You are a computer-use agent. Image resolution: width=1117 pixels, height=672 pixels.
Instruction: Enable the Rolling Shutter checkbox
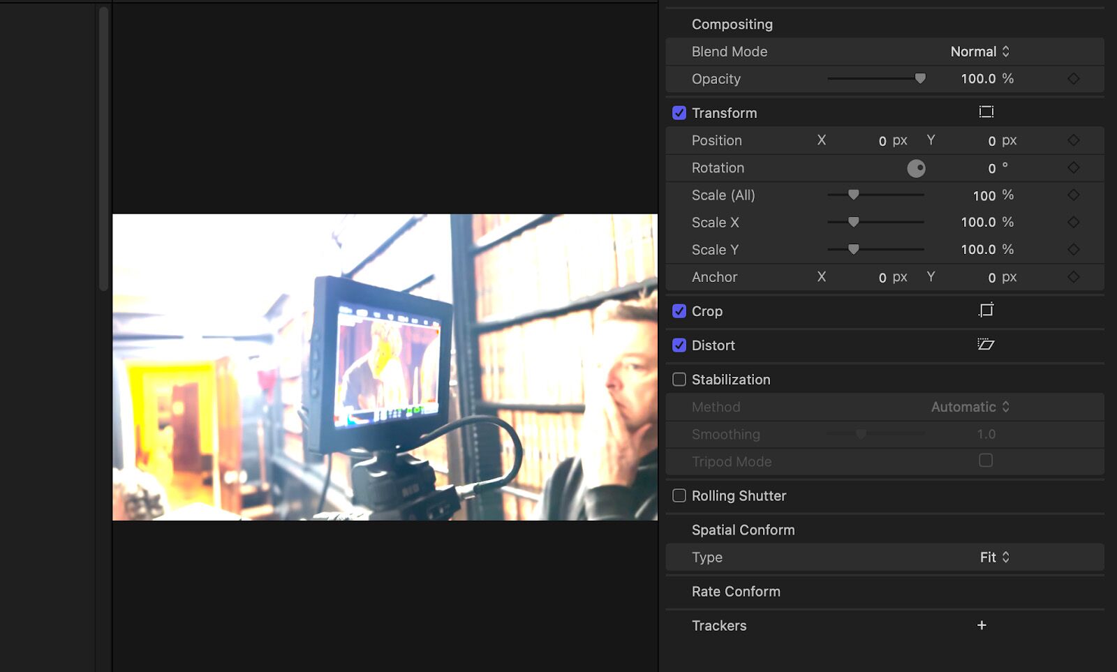coord(679,495)
